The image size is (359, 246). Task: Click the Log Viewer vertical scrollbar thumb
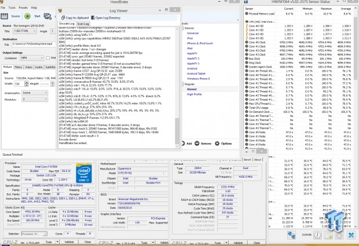(x=177, y=130)
